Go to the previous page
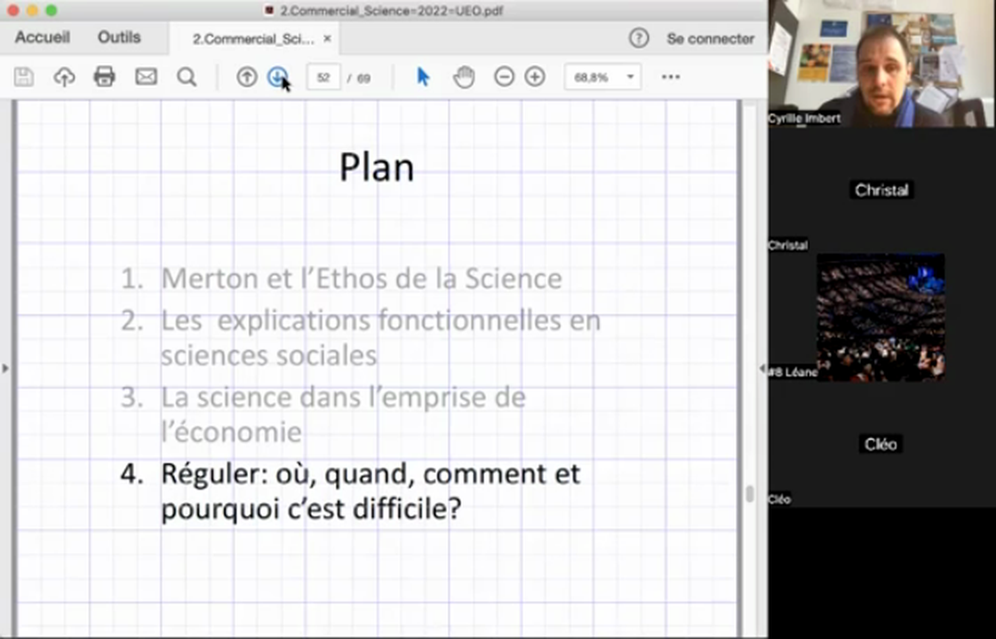Screen dimensions: 996x639 246,77
